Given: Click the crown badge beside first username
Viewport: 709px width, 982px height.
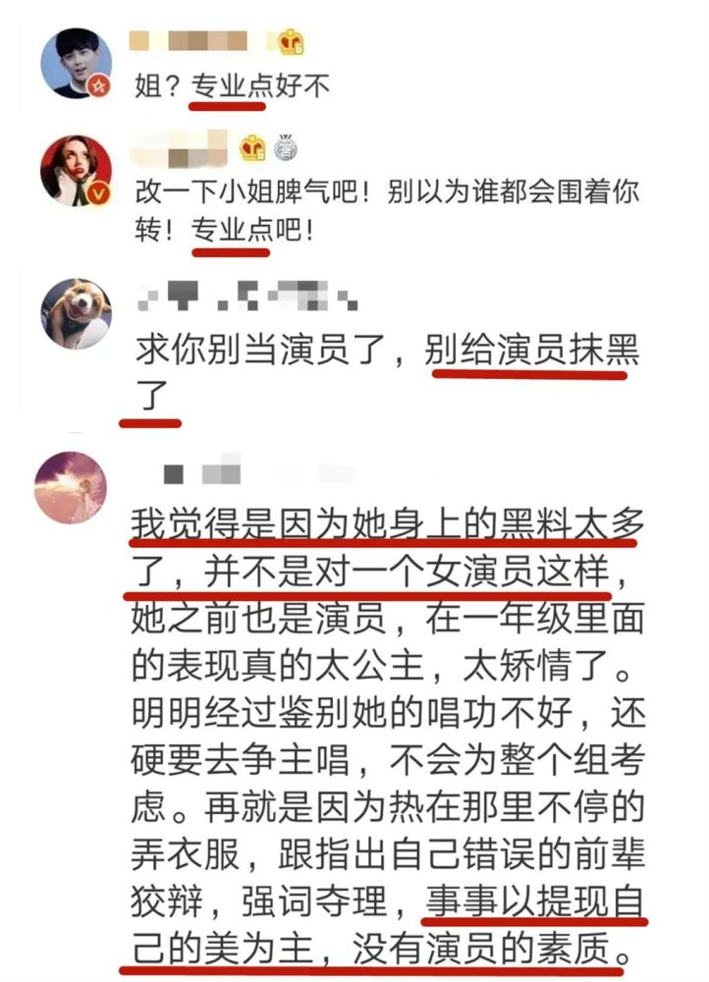Looking at the screenshot, I should [291, 42].
